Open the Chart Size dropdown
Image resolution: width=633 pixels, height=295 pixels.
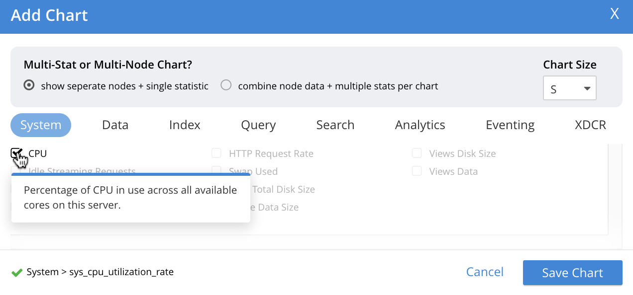click(x=569, y=88)
